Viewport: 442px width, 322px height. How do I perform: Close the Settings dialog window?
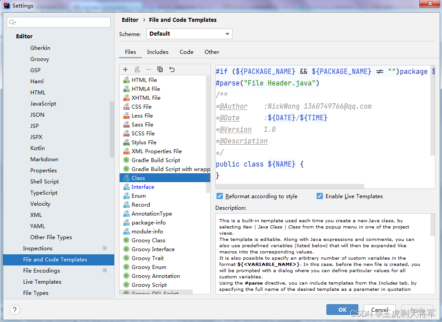(430, 4)
